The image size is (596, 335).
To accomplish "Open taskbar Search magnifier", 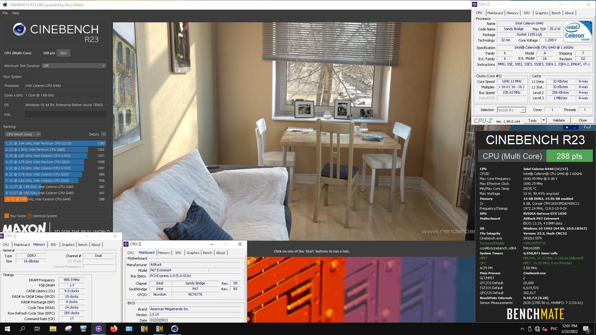I will pos(22,329).
